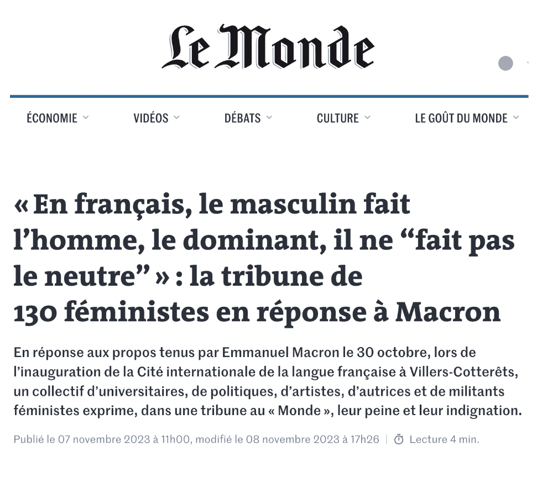Click the reading time stopwatch icon

click(x=399, y=439)
